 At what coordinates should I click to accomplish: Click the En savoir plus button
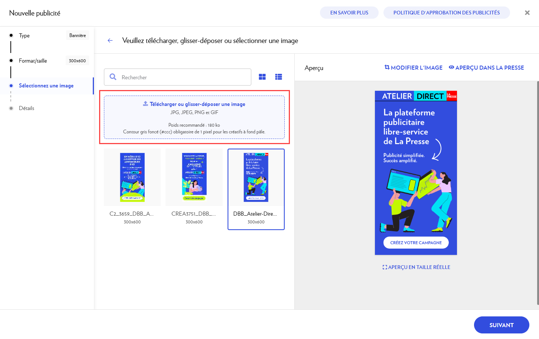click(349, 13)
